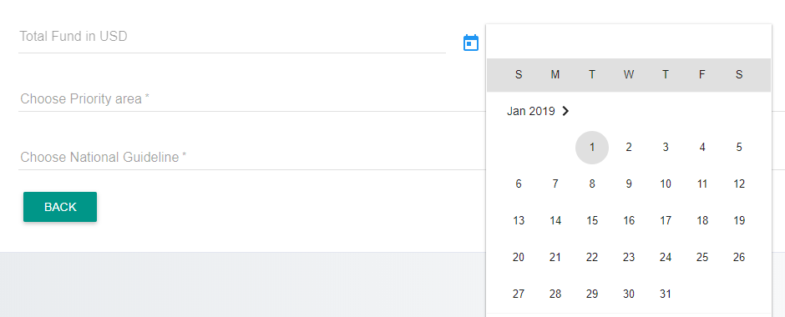Screen dimensions: 785x317
Task: Select January 1 in the calendar
Action: (592, 148)
